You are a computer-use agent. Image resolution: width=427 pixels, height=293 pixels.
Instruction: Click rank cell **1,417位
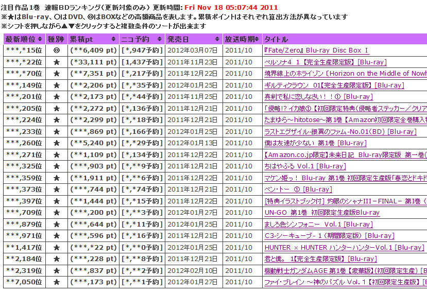point(24,247)
